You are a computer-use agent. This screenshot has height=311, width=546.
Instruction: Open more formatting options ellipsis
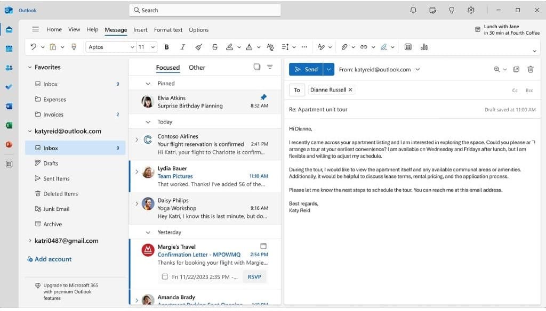(304, 47)
